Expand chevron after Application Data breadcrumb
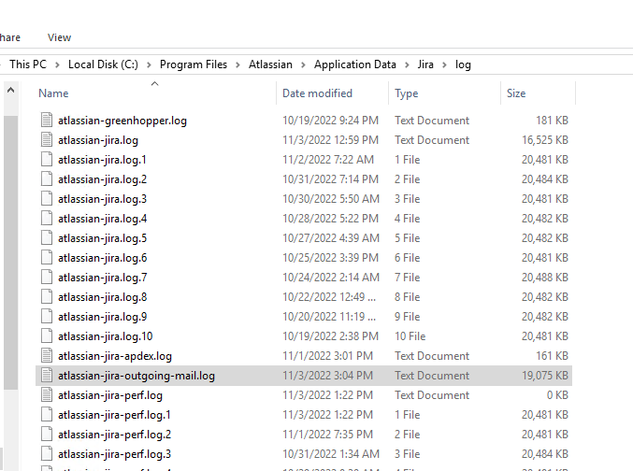The width and height of the screenshot is (633, 471). pyautogui.click(x=407, y=65)
